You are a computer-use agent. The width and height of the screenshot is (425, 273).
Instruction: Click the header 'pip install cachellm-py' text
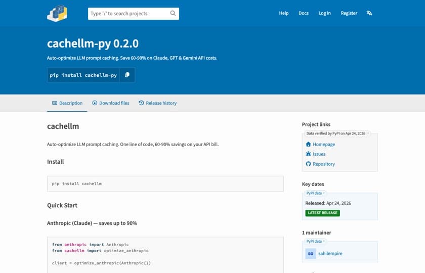[83, 75]
